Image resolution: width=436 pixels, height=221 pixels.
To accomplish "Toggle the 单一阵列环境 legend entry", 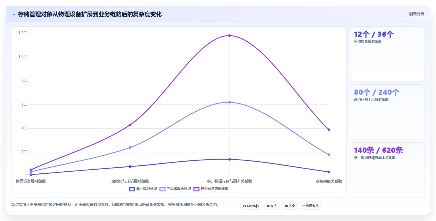I will pos(143,189).
